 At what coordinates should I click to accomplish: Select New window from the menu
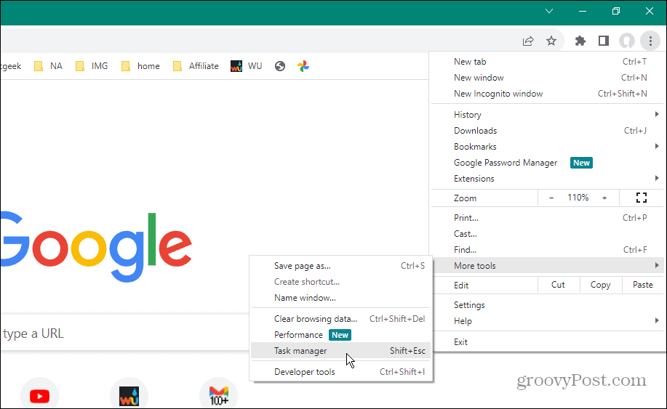(x=547, y=77)
